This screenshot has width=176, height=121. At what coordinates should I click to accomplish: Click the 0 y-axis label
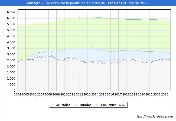[x=14, y=91]
